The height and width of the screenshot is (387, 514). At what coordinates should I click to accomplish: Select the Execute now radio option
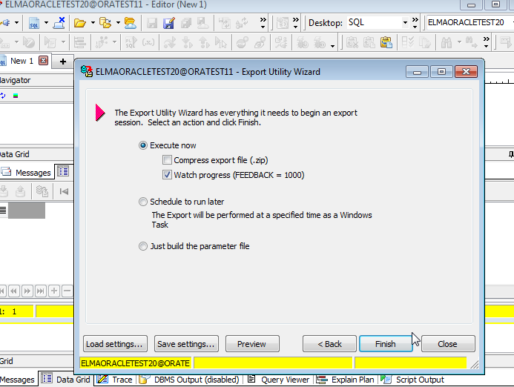click(143, 145)
